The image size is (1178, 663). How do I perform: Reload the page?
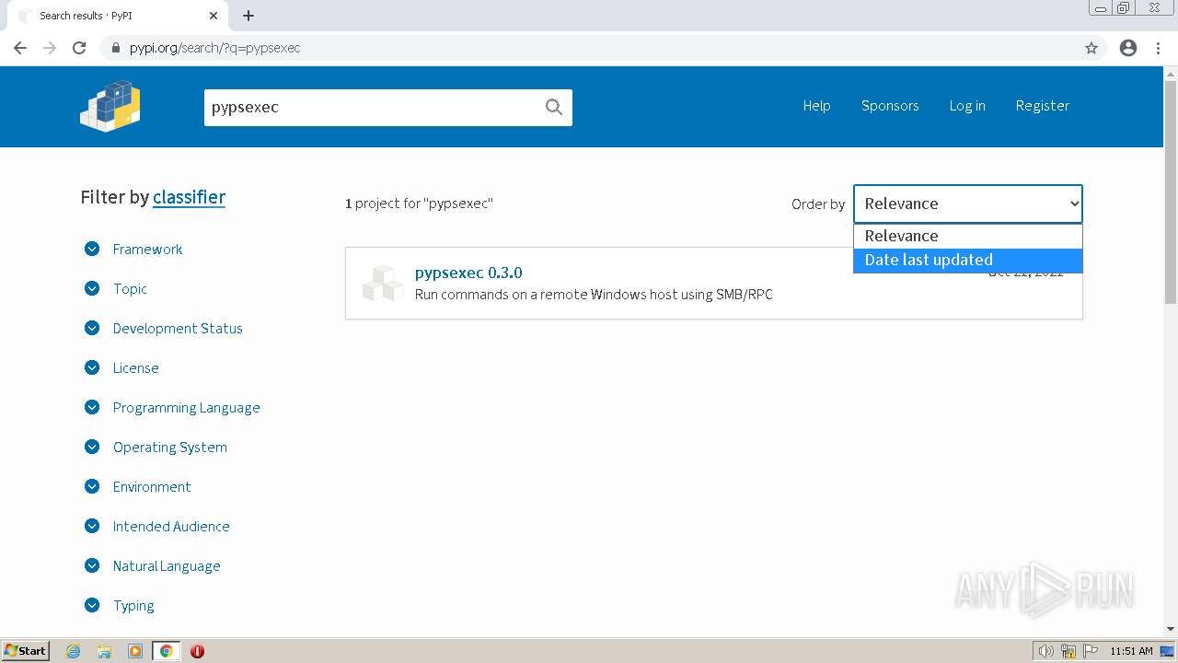pyautogui.click(x=79, y=48)
